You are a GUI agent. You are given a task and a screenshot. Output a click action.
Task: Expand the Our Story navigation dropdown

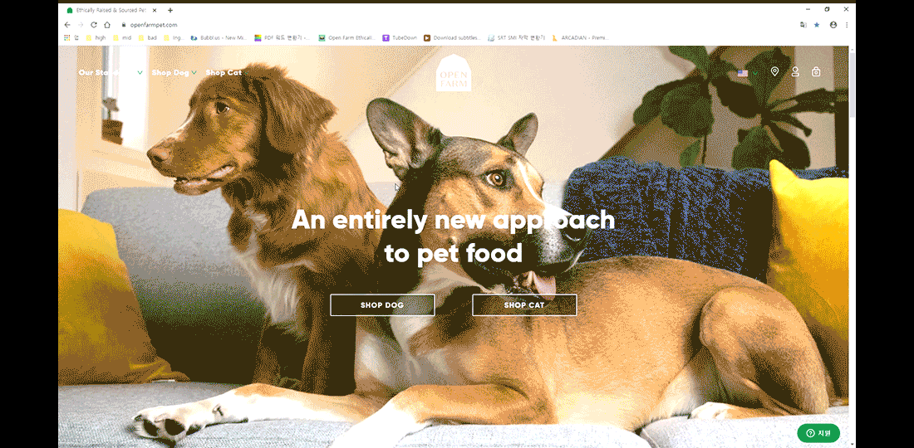111,73
